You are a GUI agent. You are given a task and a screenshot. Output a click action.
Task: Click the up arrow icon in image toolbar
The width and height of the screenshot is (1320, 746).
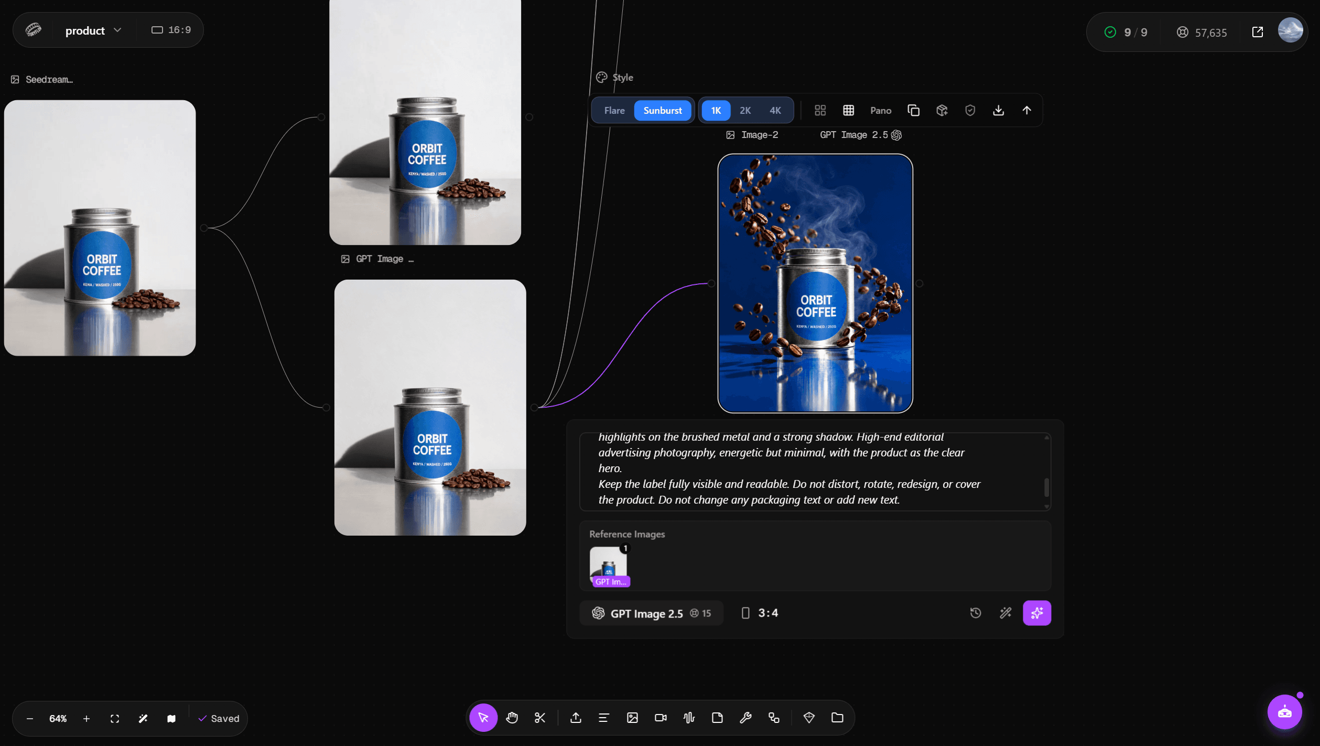click(1027, 110)
